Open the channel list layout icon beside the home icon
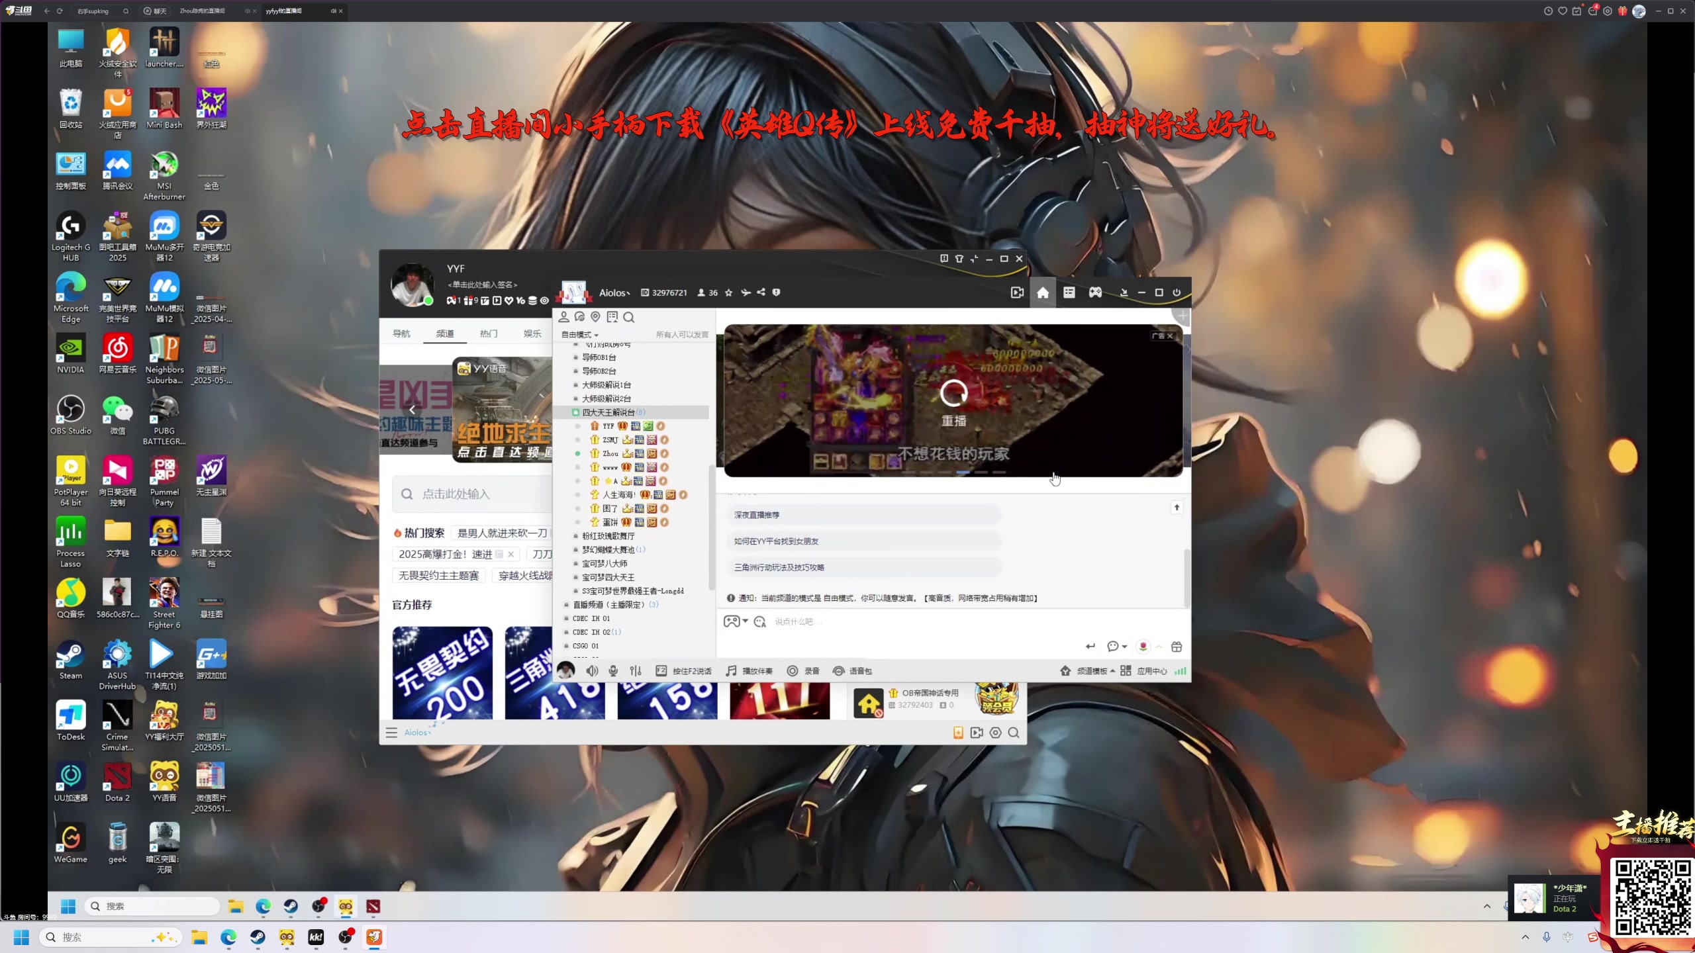The height and width of the screenshot is (953, 1695). (x=1069, y=293)
